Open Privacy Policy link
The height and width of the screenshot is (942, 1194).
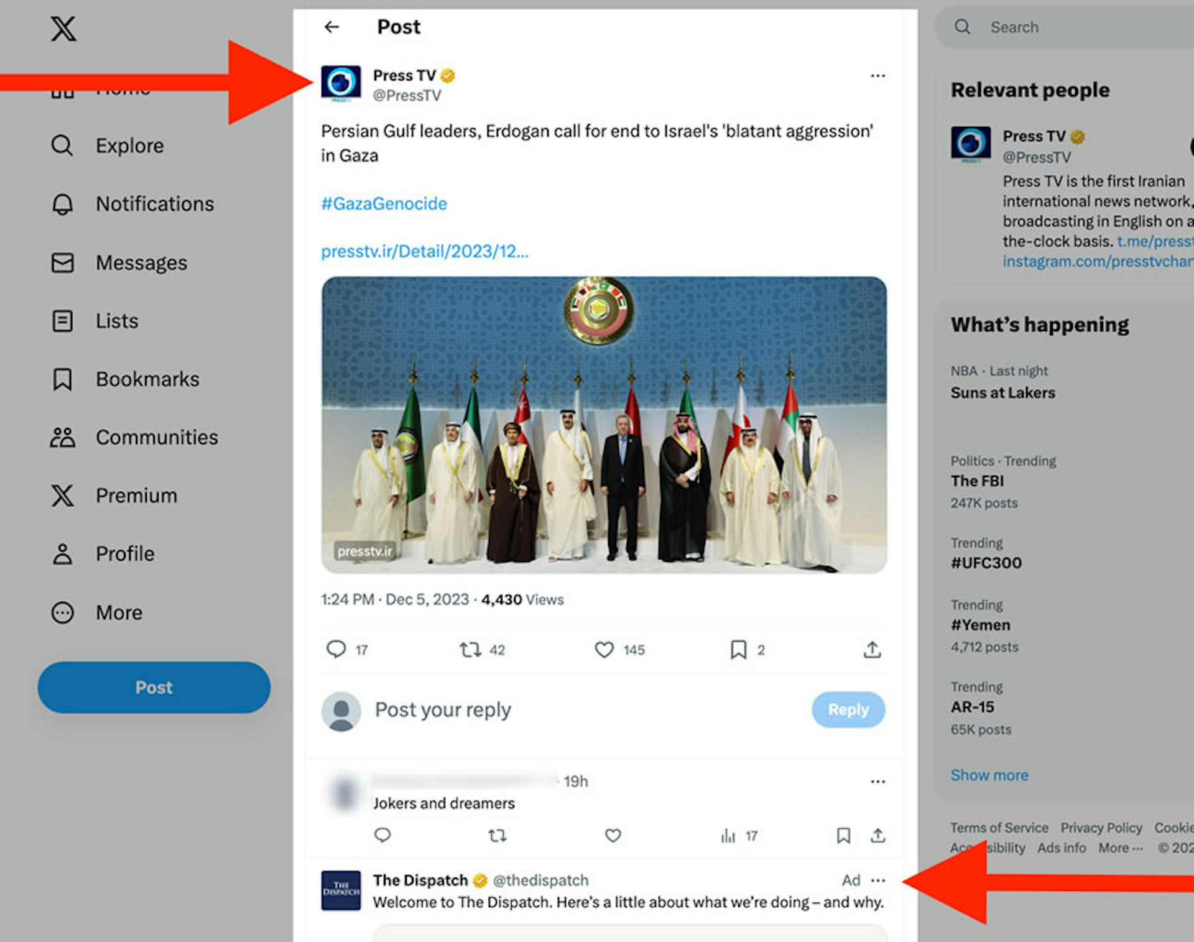coord(1101,828)
